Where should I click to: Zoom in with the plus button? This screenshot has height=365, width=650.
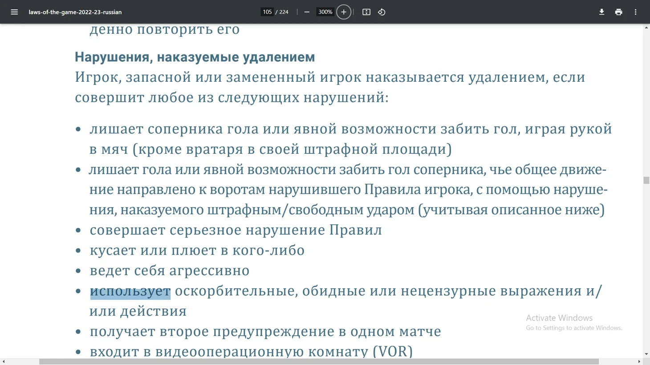344,12
